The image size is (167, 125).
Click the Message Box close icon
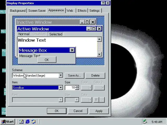[x=72, y=50]
